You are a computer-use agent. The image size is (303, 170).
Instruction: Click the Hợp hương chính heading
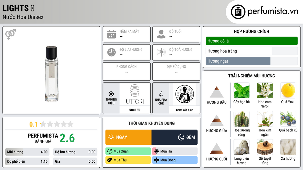pos(252,31)
